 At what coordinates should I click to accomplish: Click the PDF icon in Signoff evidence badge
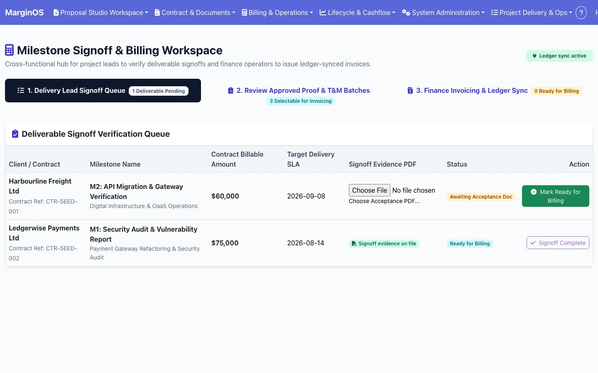354,244
